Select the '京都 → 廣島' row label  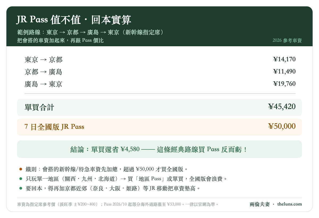coord(43,72)
